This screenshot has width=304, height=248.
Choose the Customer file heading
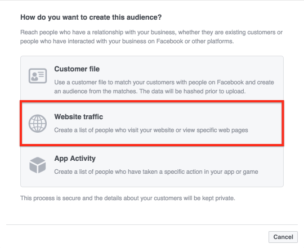(77, 69)
